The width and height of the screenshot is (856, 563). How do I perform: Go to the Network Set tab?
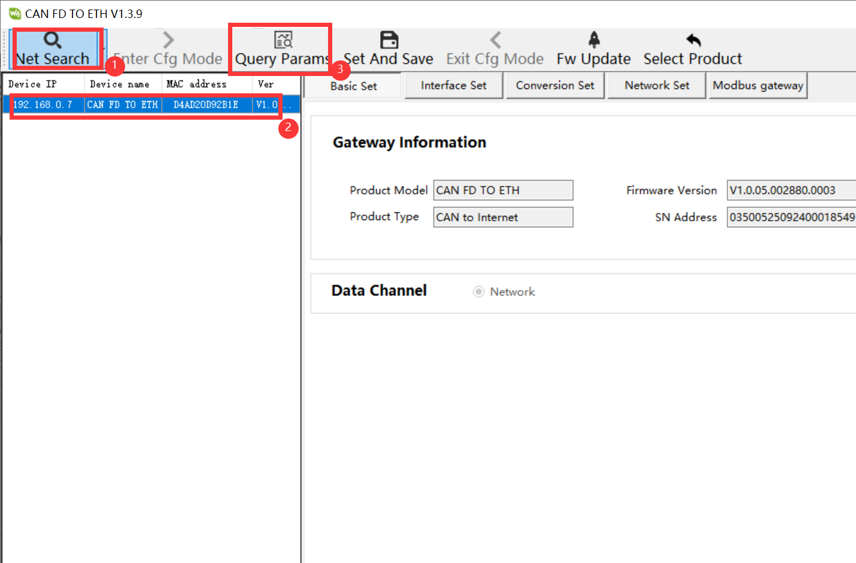(657, 86)
